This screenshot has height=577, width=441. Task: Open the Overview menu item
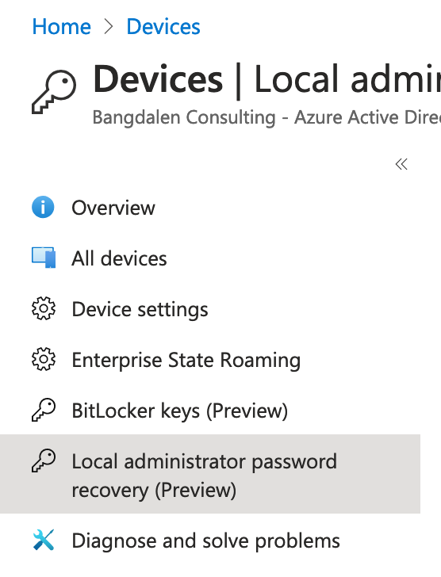coord(210,208)
